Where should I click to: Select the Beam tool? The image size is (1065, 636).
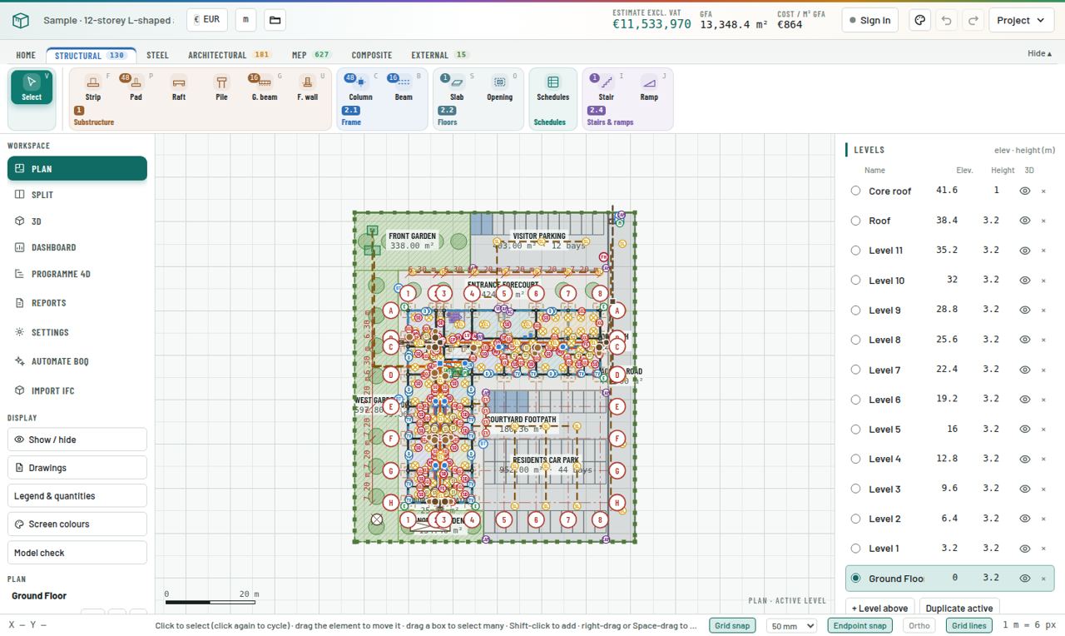(x=404, y=88)
